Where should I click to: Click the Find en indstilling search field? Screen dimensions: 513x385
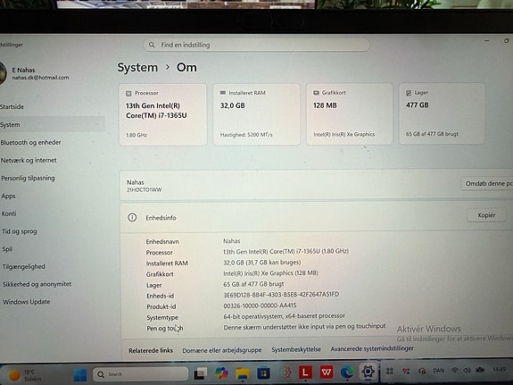click(256, 45)
